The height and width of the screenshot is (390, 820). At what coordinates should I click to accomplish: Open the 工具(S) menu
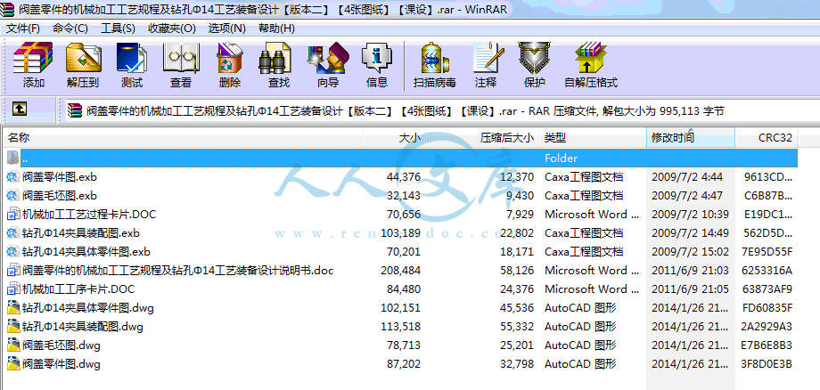(118, 28)
